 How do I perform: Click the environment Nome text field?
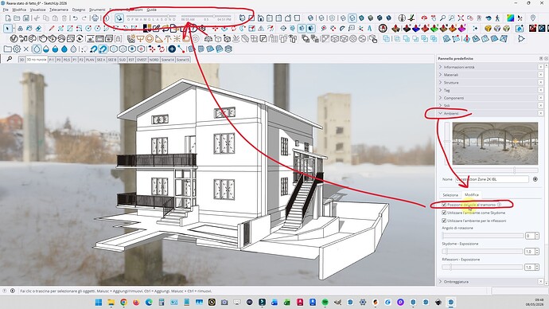click(492, 179)
